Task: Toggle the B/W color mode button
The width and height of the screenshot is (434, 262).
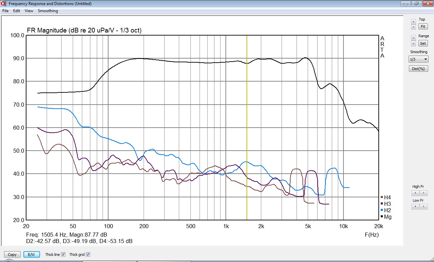Action: click(32, 255)
